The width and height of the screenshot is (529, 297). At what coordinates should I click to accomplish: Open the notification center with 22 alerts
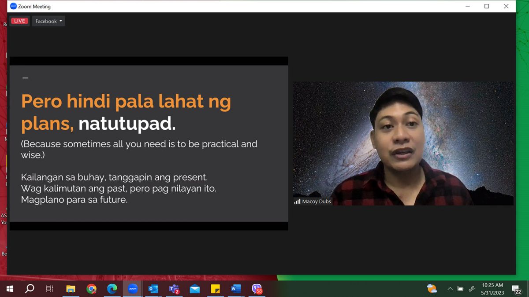click(516, 289)
